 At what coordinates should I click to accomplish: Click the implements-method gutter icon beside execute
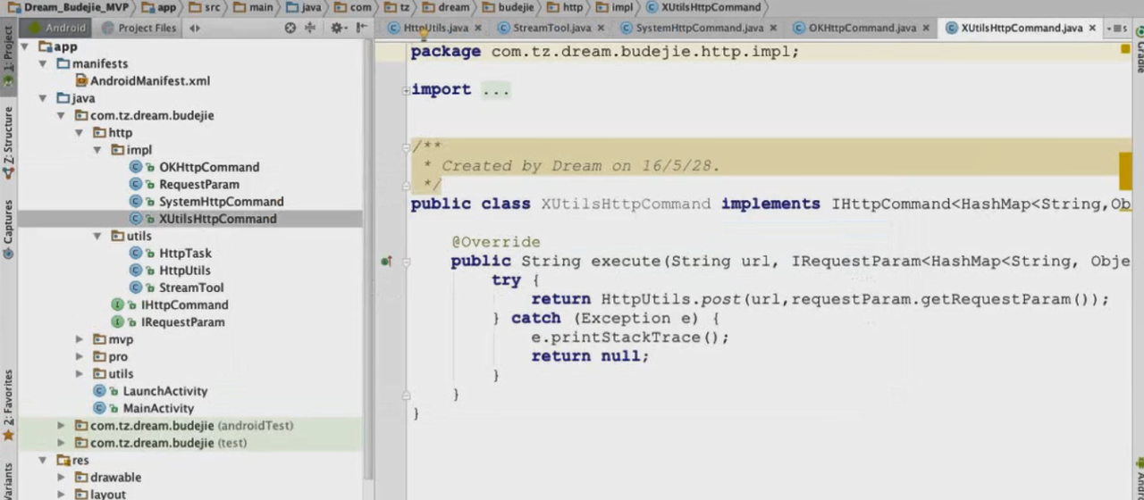(386, 262)
